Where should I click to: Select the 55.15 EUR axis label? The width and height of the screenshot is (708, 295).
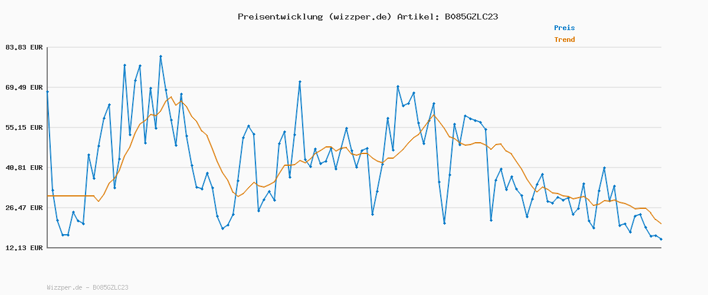(x=24, y=127)
